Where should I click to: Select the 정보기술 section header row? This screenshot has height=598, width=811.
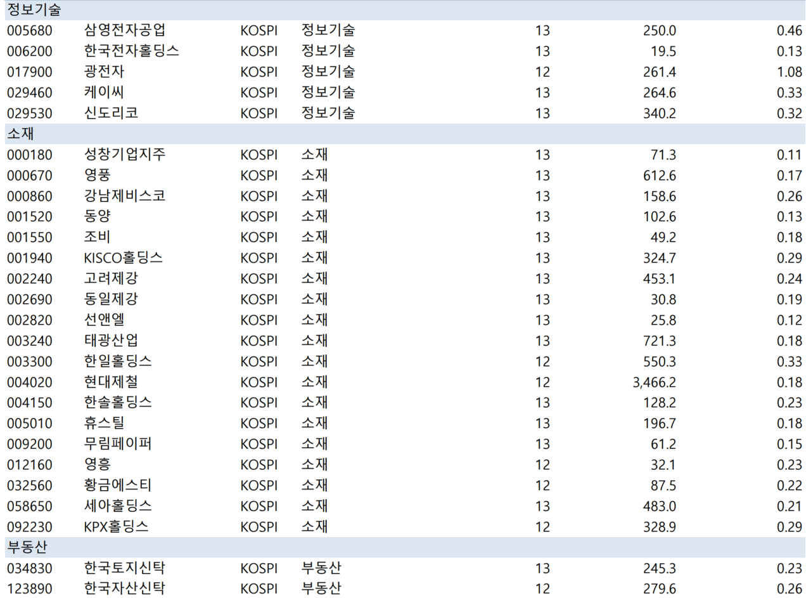[405, 10]
